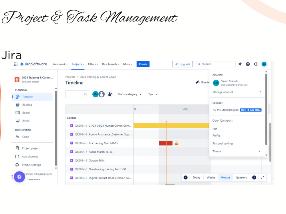This screenshot has width=286, height=214.
Task: Select Issues in the sidebar
Action: (x=32, y=120)
